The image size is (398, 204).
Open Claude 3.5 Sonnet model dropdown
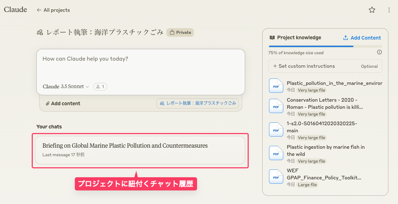(66, 87)
